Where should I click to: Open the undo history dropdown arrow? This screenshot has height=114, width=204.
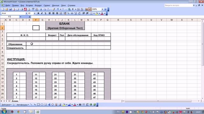[x=61, y=9]
